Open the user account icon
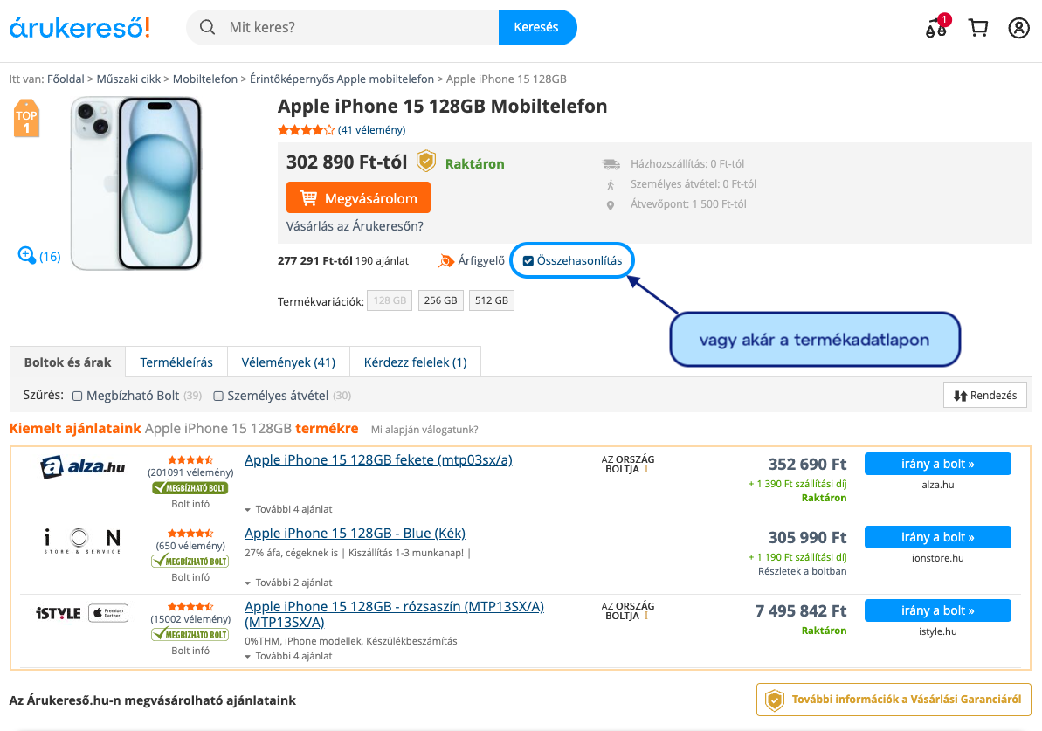The width and height of the screenshot is (1042, 731). click(x=1018, y=27)
